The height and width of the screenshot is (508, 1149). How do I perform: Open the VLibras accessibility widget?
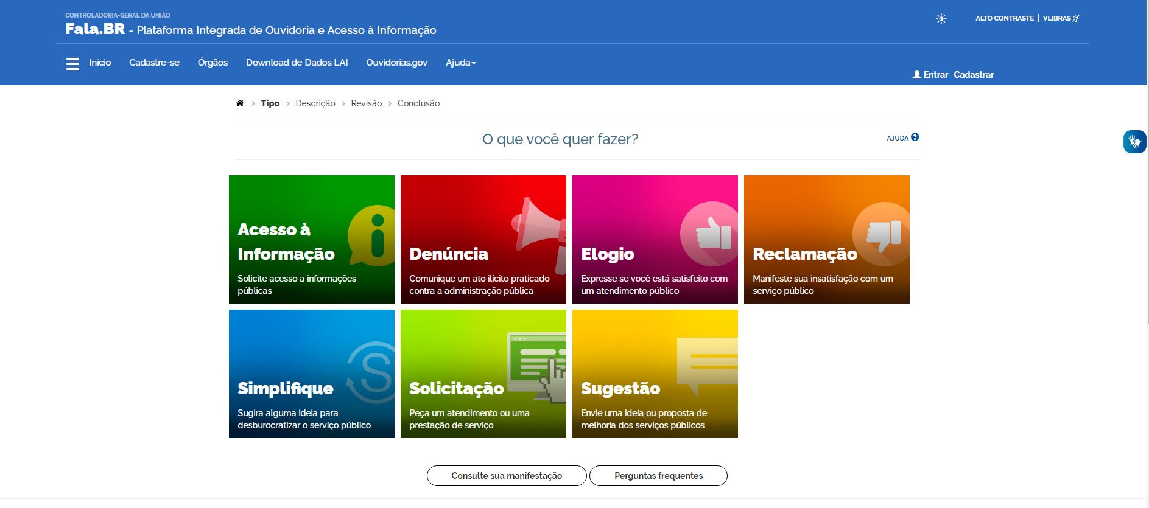(1135, 142)
